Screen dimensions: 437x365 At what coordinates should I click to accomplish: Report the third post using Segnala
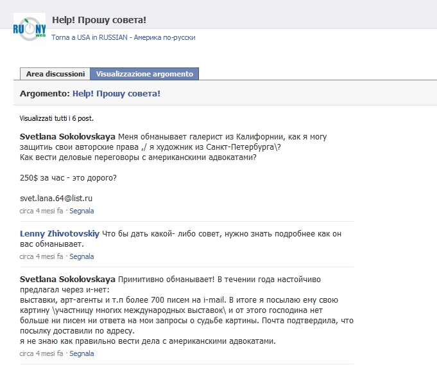(x=81, y=353)
